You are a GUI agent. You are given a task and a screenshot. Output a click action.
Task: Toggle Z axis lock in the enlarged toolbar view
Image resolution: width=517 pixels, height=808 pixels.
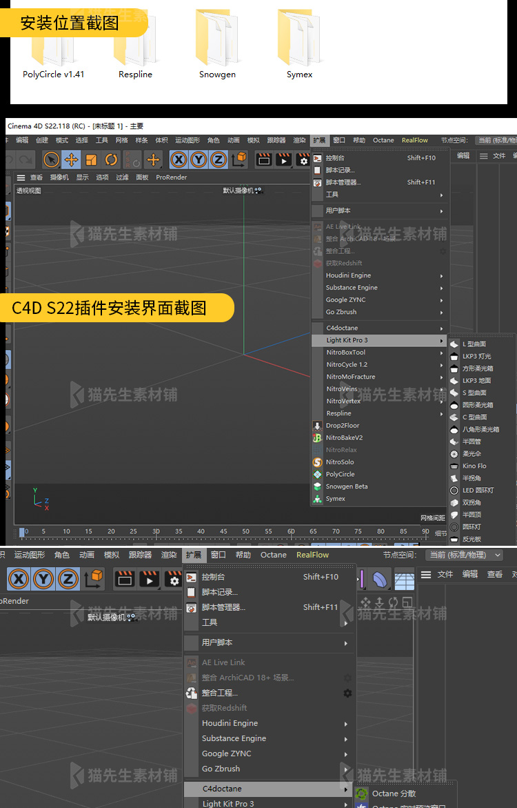pyautogui.click(x=68, y=579)
